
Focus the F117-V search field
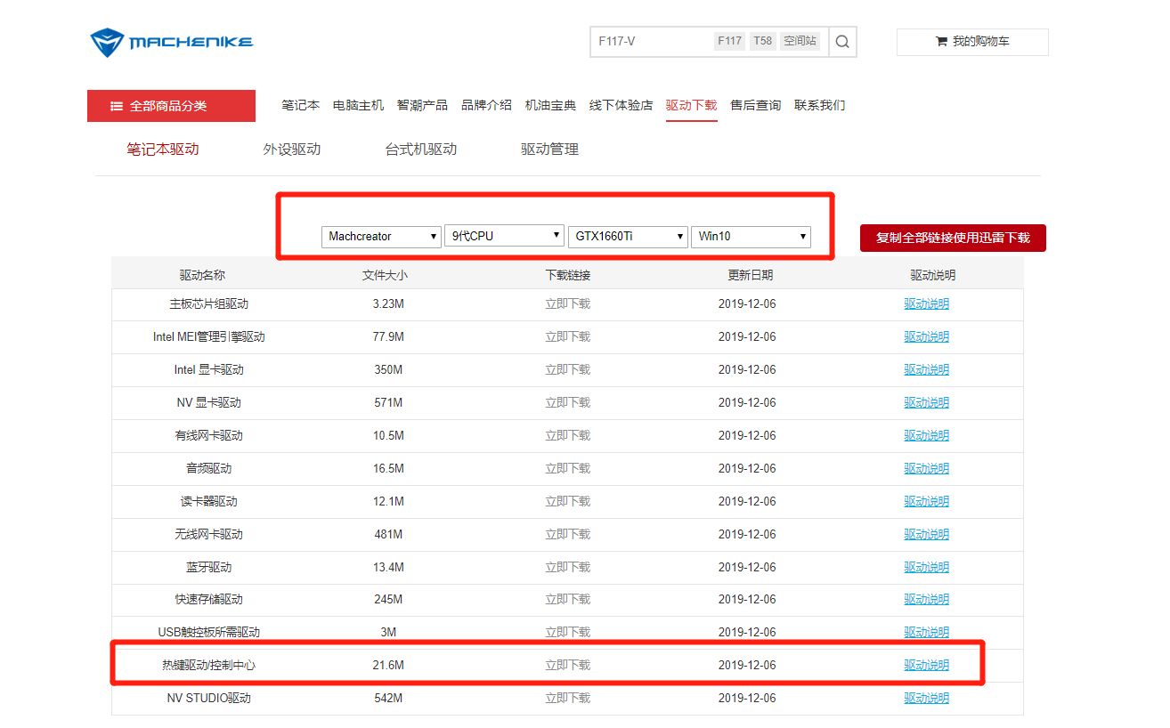652,42
